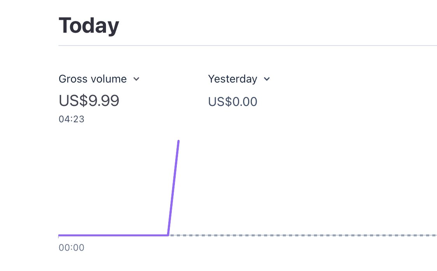Screen dimensions: 437x271
Task: Open the Yesterday chevron arrow
Action: click(x=267, y=79)
